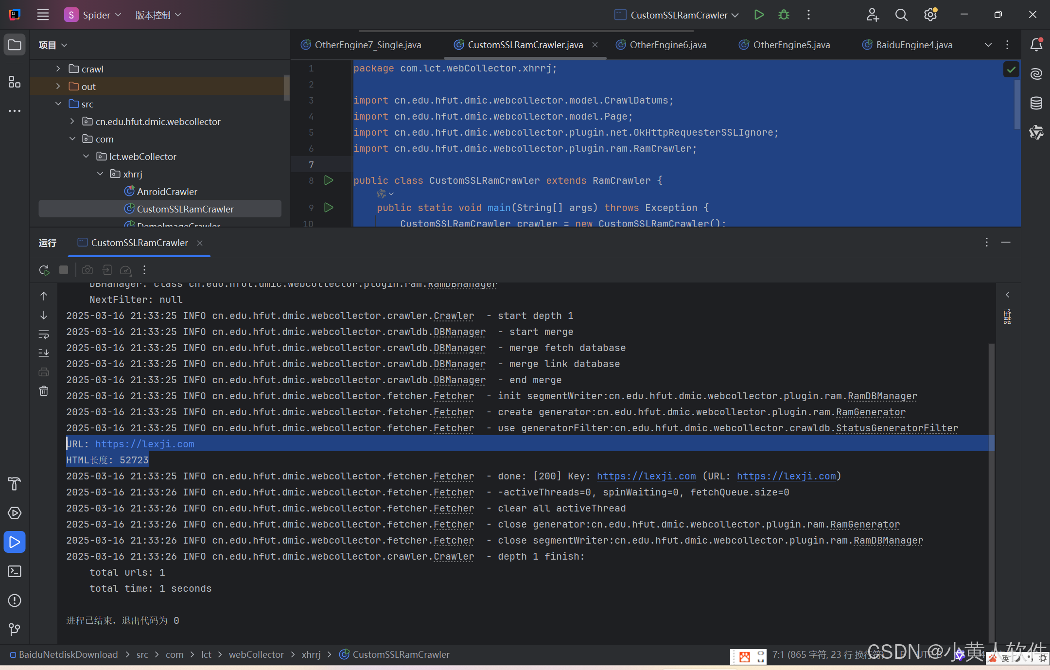Click editor vertical scrollbar
Image resolution: width=1050 pixels, height=670 pixels.
pyautogui.click(x=1017, y=105)
